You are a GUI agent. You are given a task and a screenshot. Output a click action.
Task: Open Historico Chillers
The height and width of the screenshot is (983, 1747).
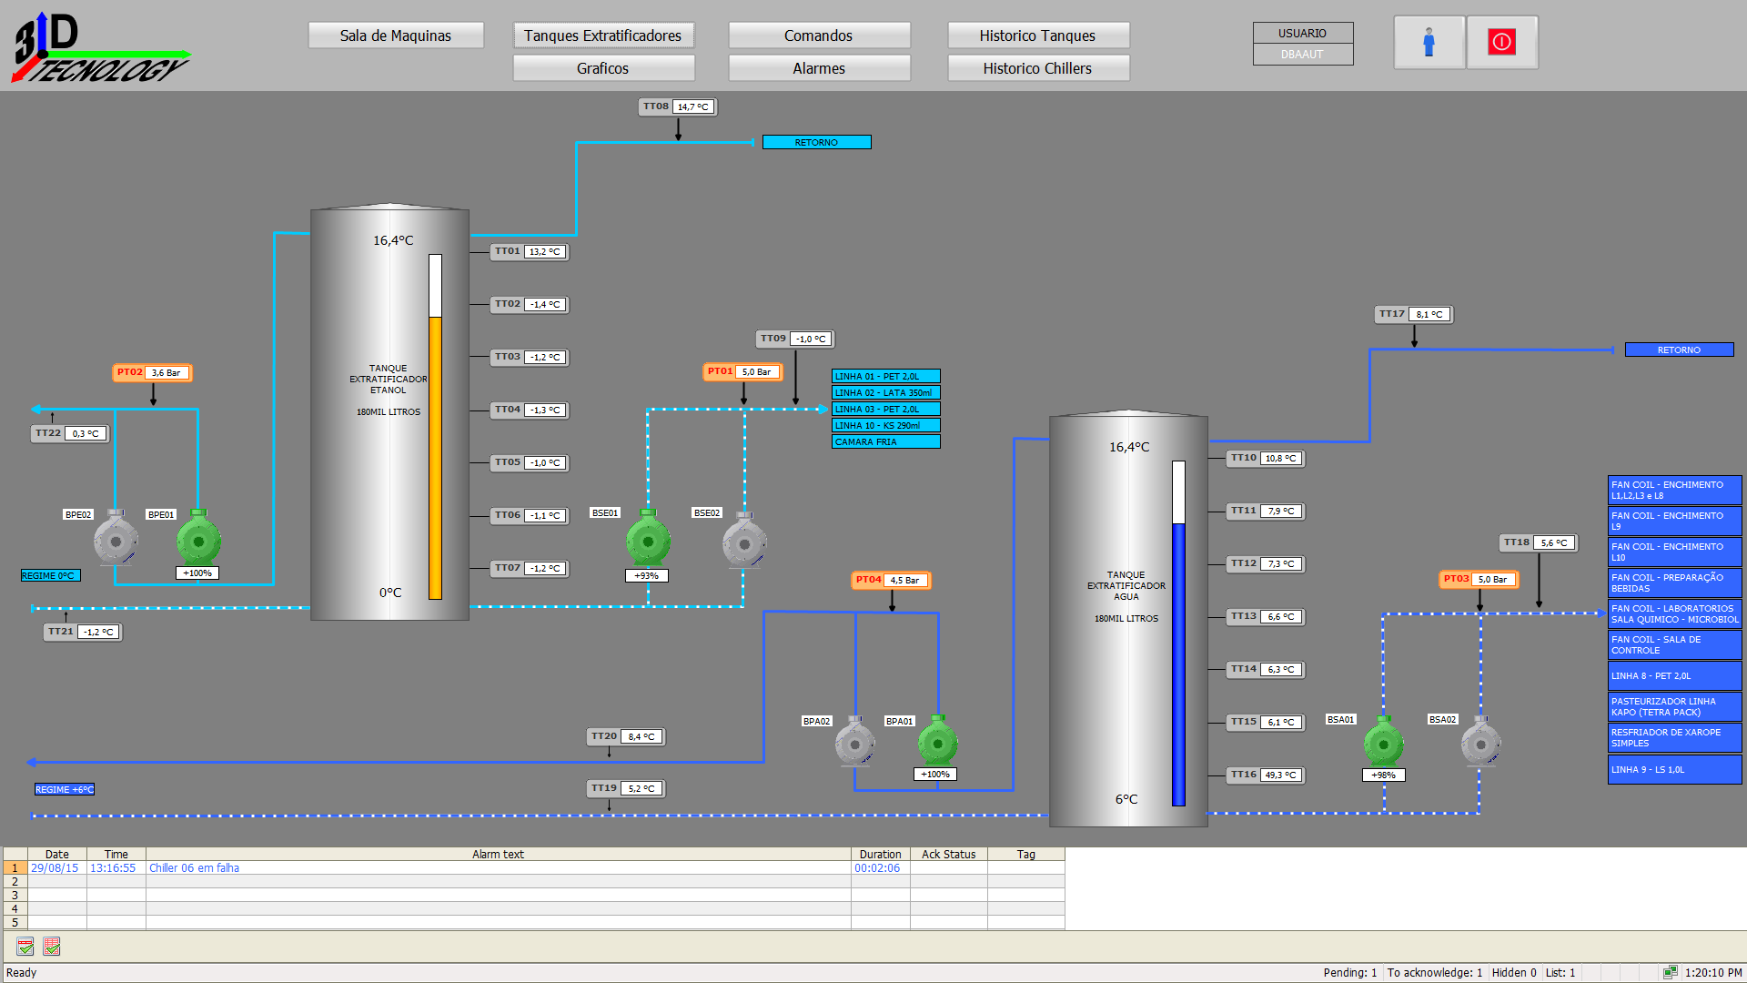pos(1038,68)
